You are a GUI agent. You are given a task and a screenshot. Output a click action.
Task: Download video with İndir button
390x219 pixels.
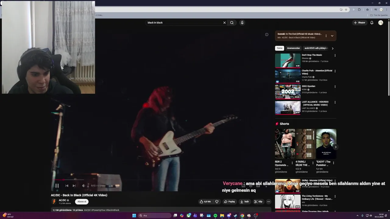tap(245, 202)
